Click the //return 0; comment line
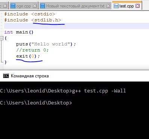The height and width of the screenshot is (139, 149). point(32,50)
